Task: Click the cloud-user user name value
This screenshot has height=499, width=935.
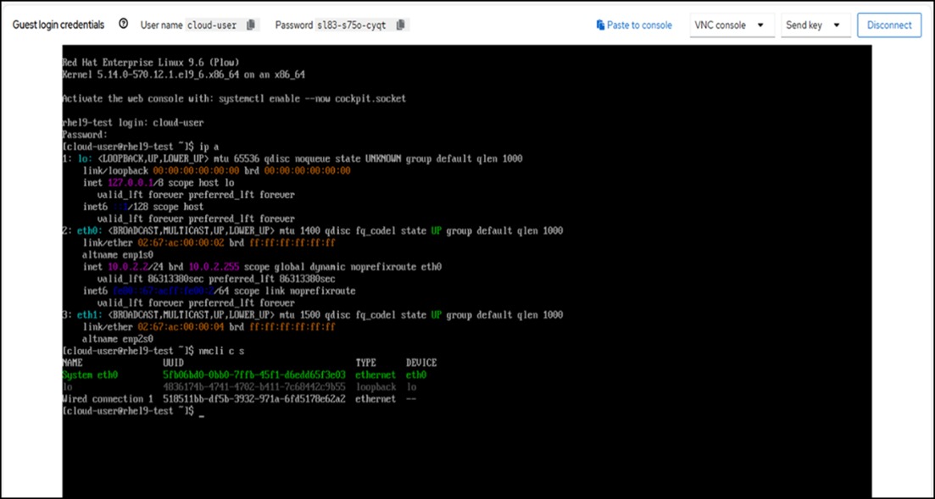Action: (x=212, y=25)
